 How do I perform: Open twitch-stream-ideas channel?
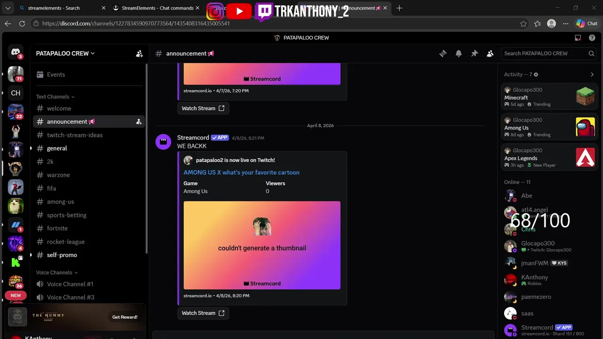[x=89, y=135]
